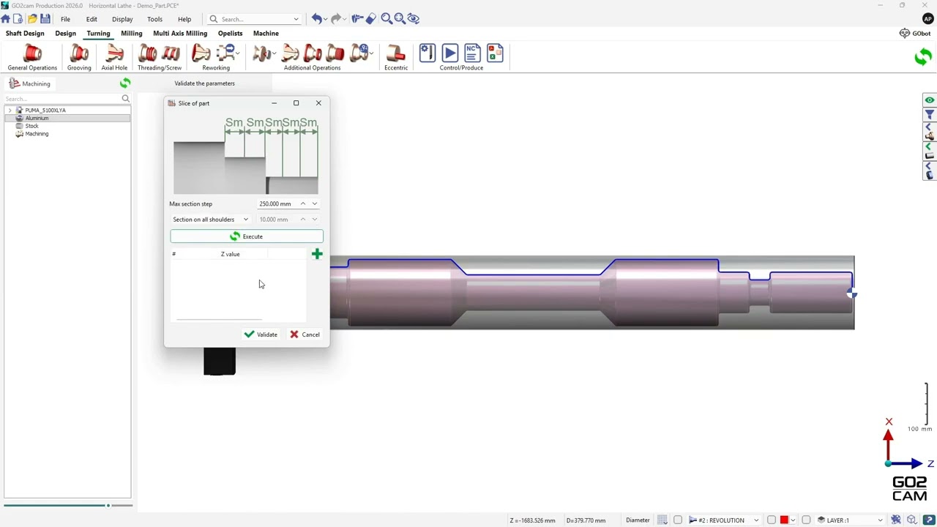
Task: Pick the red color swatch in status bar
Action: click(784, 520)
